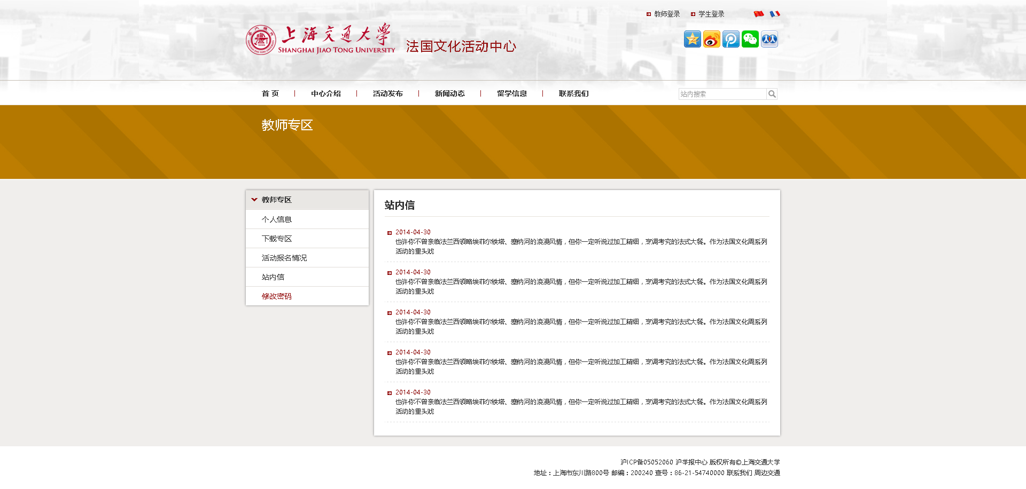Click the QQ Zone star share icon
The height and width of the screenshot is (489, 1026).
point(692,39)
